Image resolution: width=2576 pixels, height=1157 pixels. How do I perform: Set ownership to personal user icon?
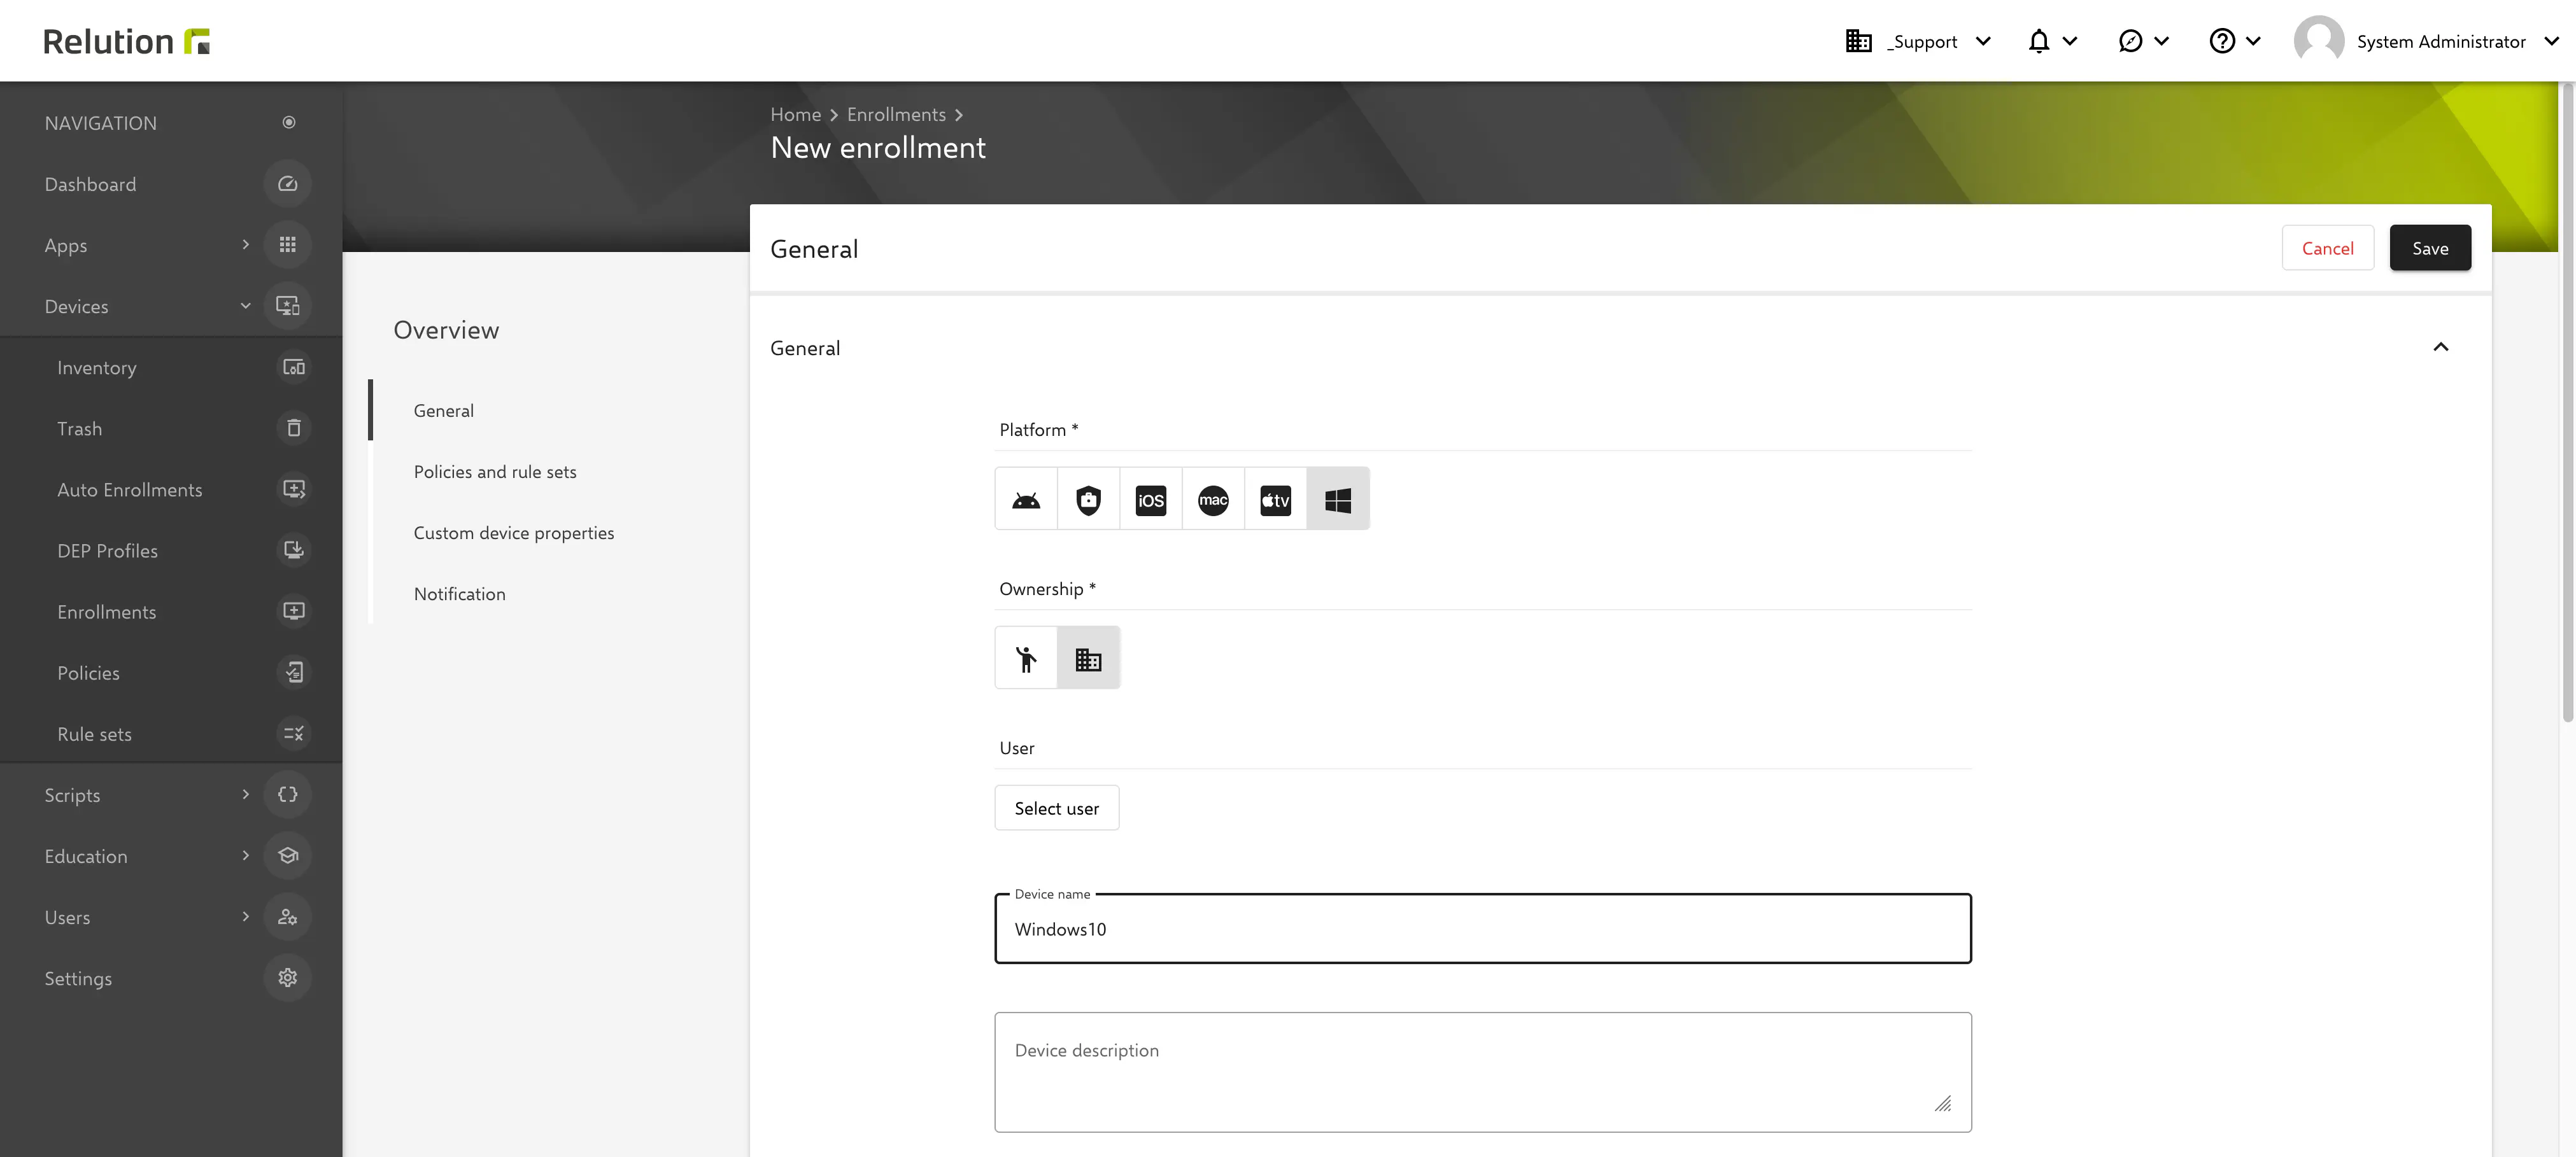coord(1026,658)
